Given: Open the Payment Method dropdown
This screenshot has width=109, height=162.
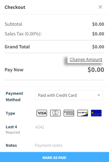Looking at the screenshot, I should [69, 95].
